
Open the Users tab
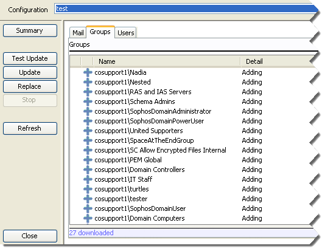[x=125, y=33]
